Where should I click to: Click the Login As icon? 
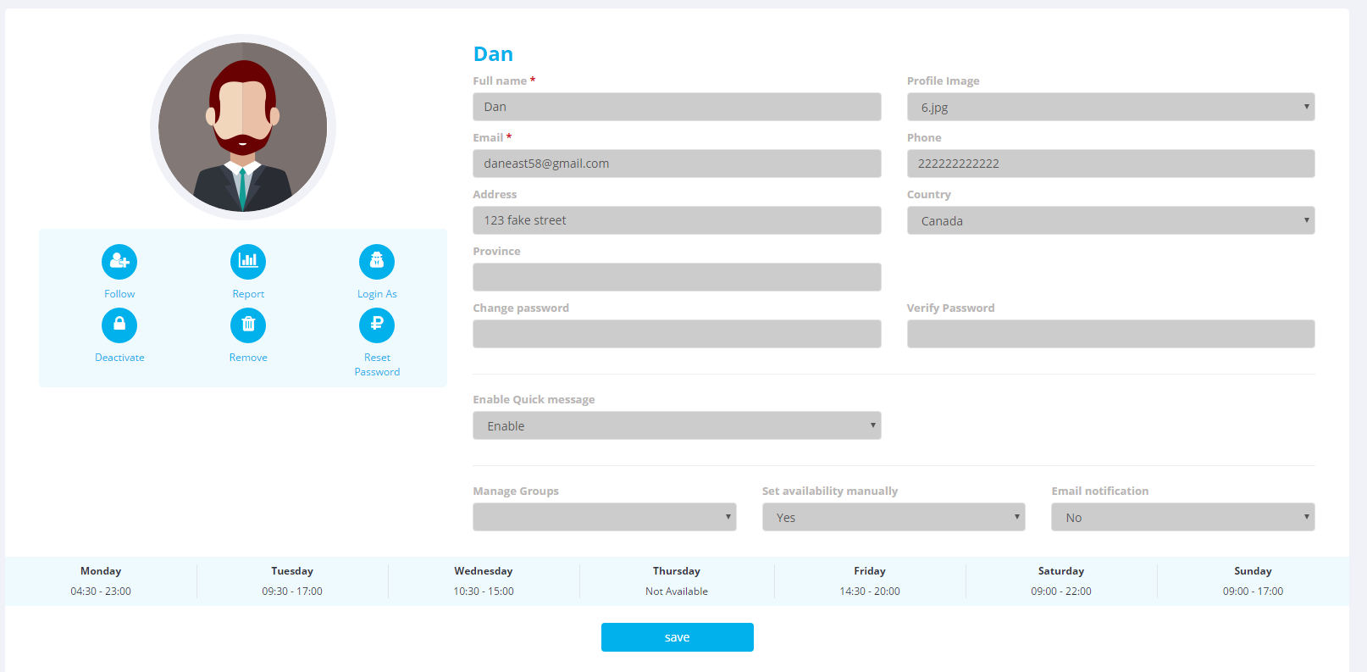coord(377,261)
